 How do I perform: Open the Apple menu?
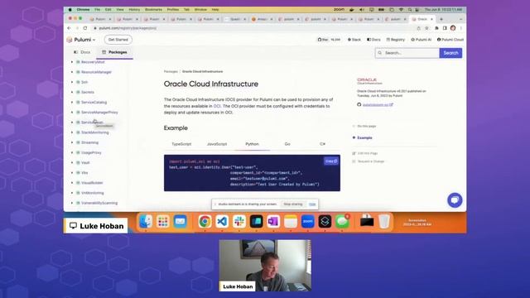tap(70, 10)
